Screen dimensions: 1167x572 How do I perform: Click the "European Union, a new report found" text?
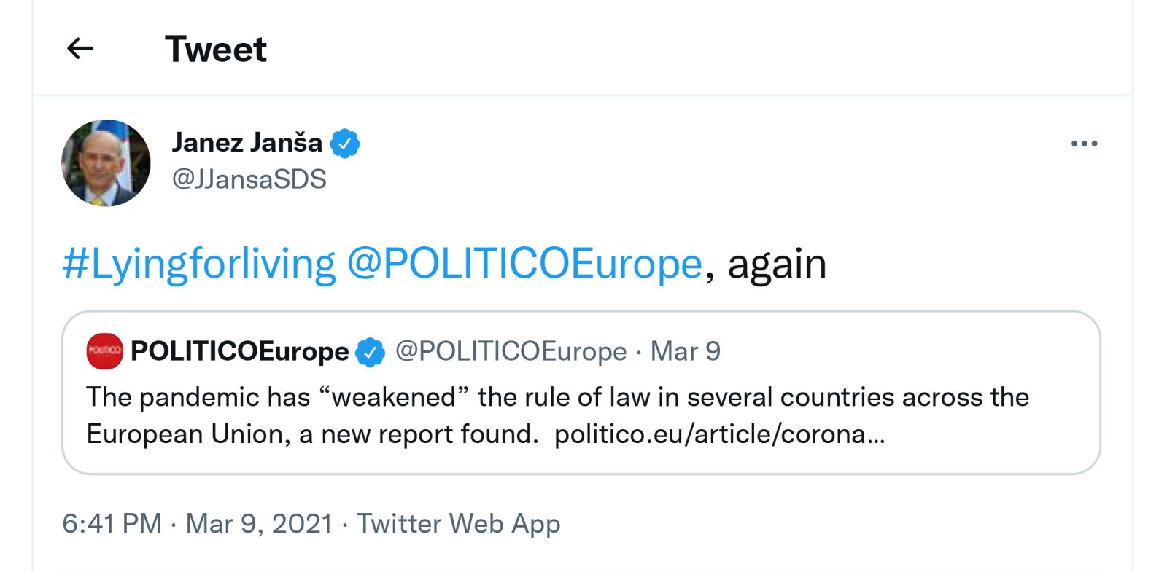tap(311, 435)
